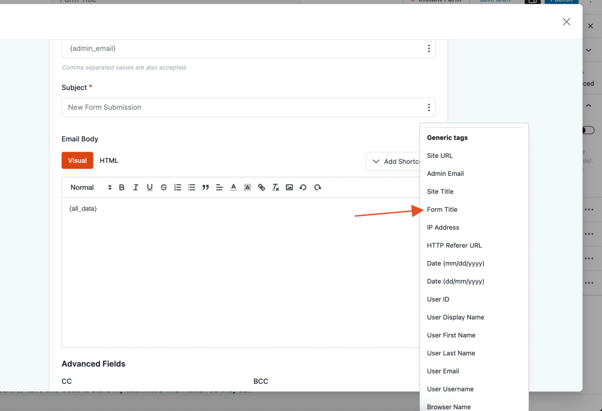Apply blockquote formatting
602x411 pixels.
(205, 187)
